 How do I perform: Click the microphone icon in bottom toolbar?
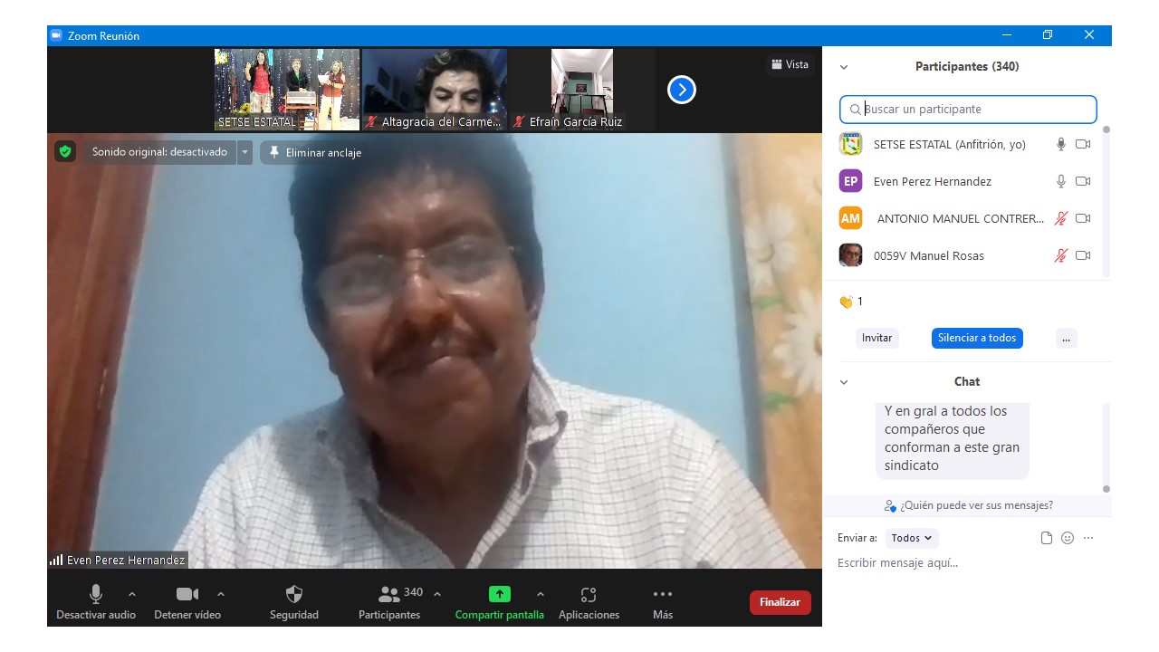95,594
